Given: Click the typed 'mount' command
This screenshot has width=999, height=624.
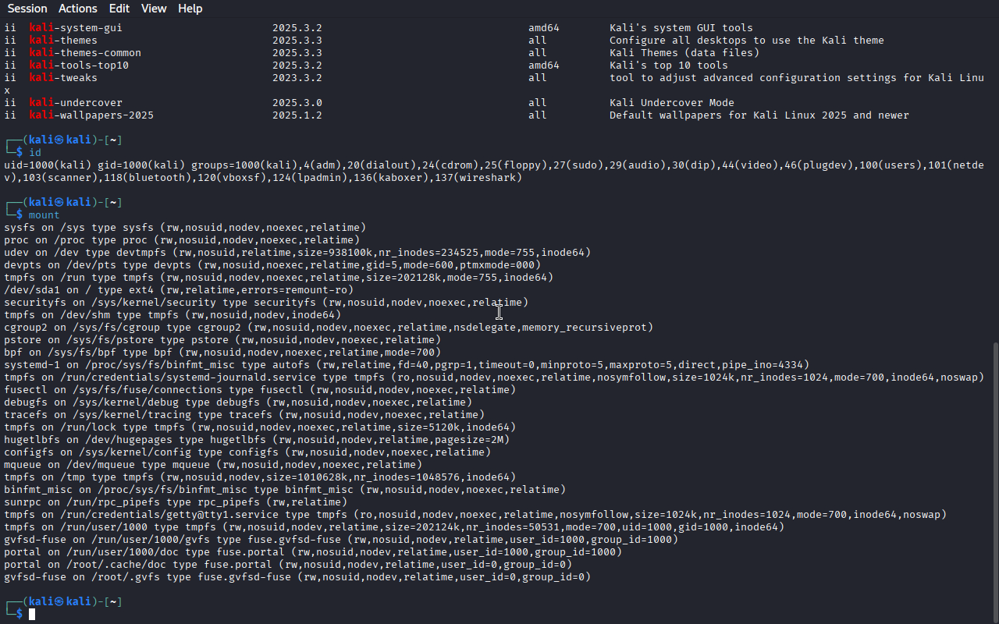Looking at the screenshot, I should (x=44, y=215).
